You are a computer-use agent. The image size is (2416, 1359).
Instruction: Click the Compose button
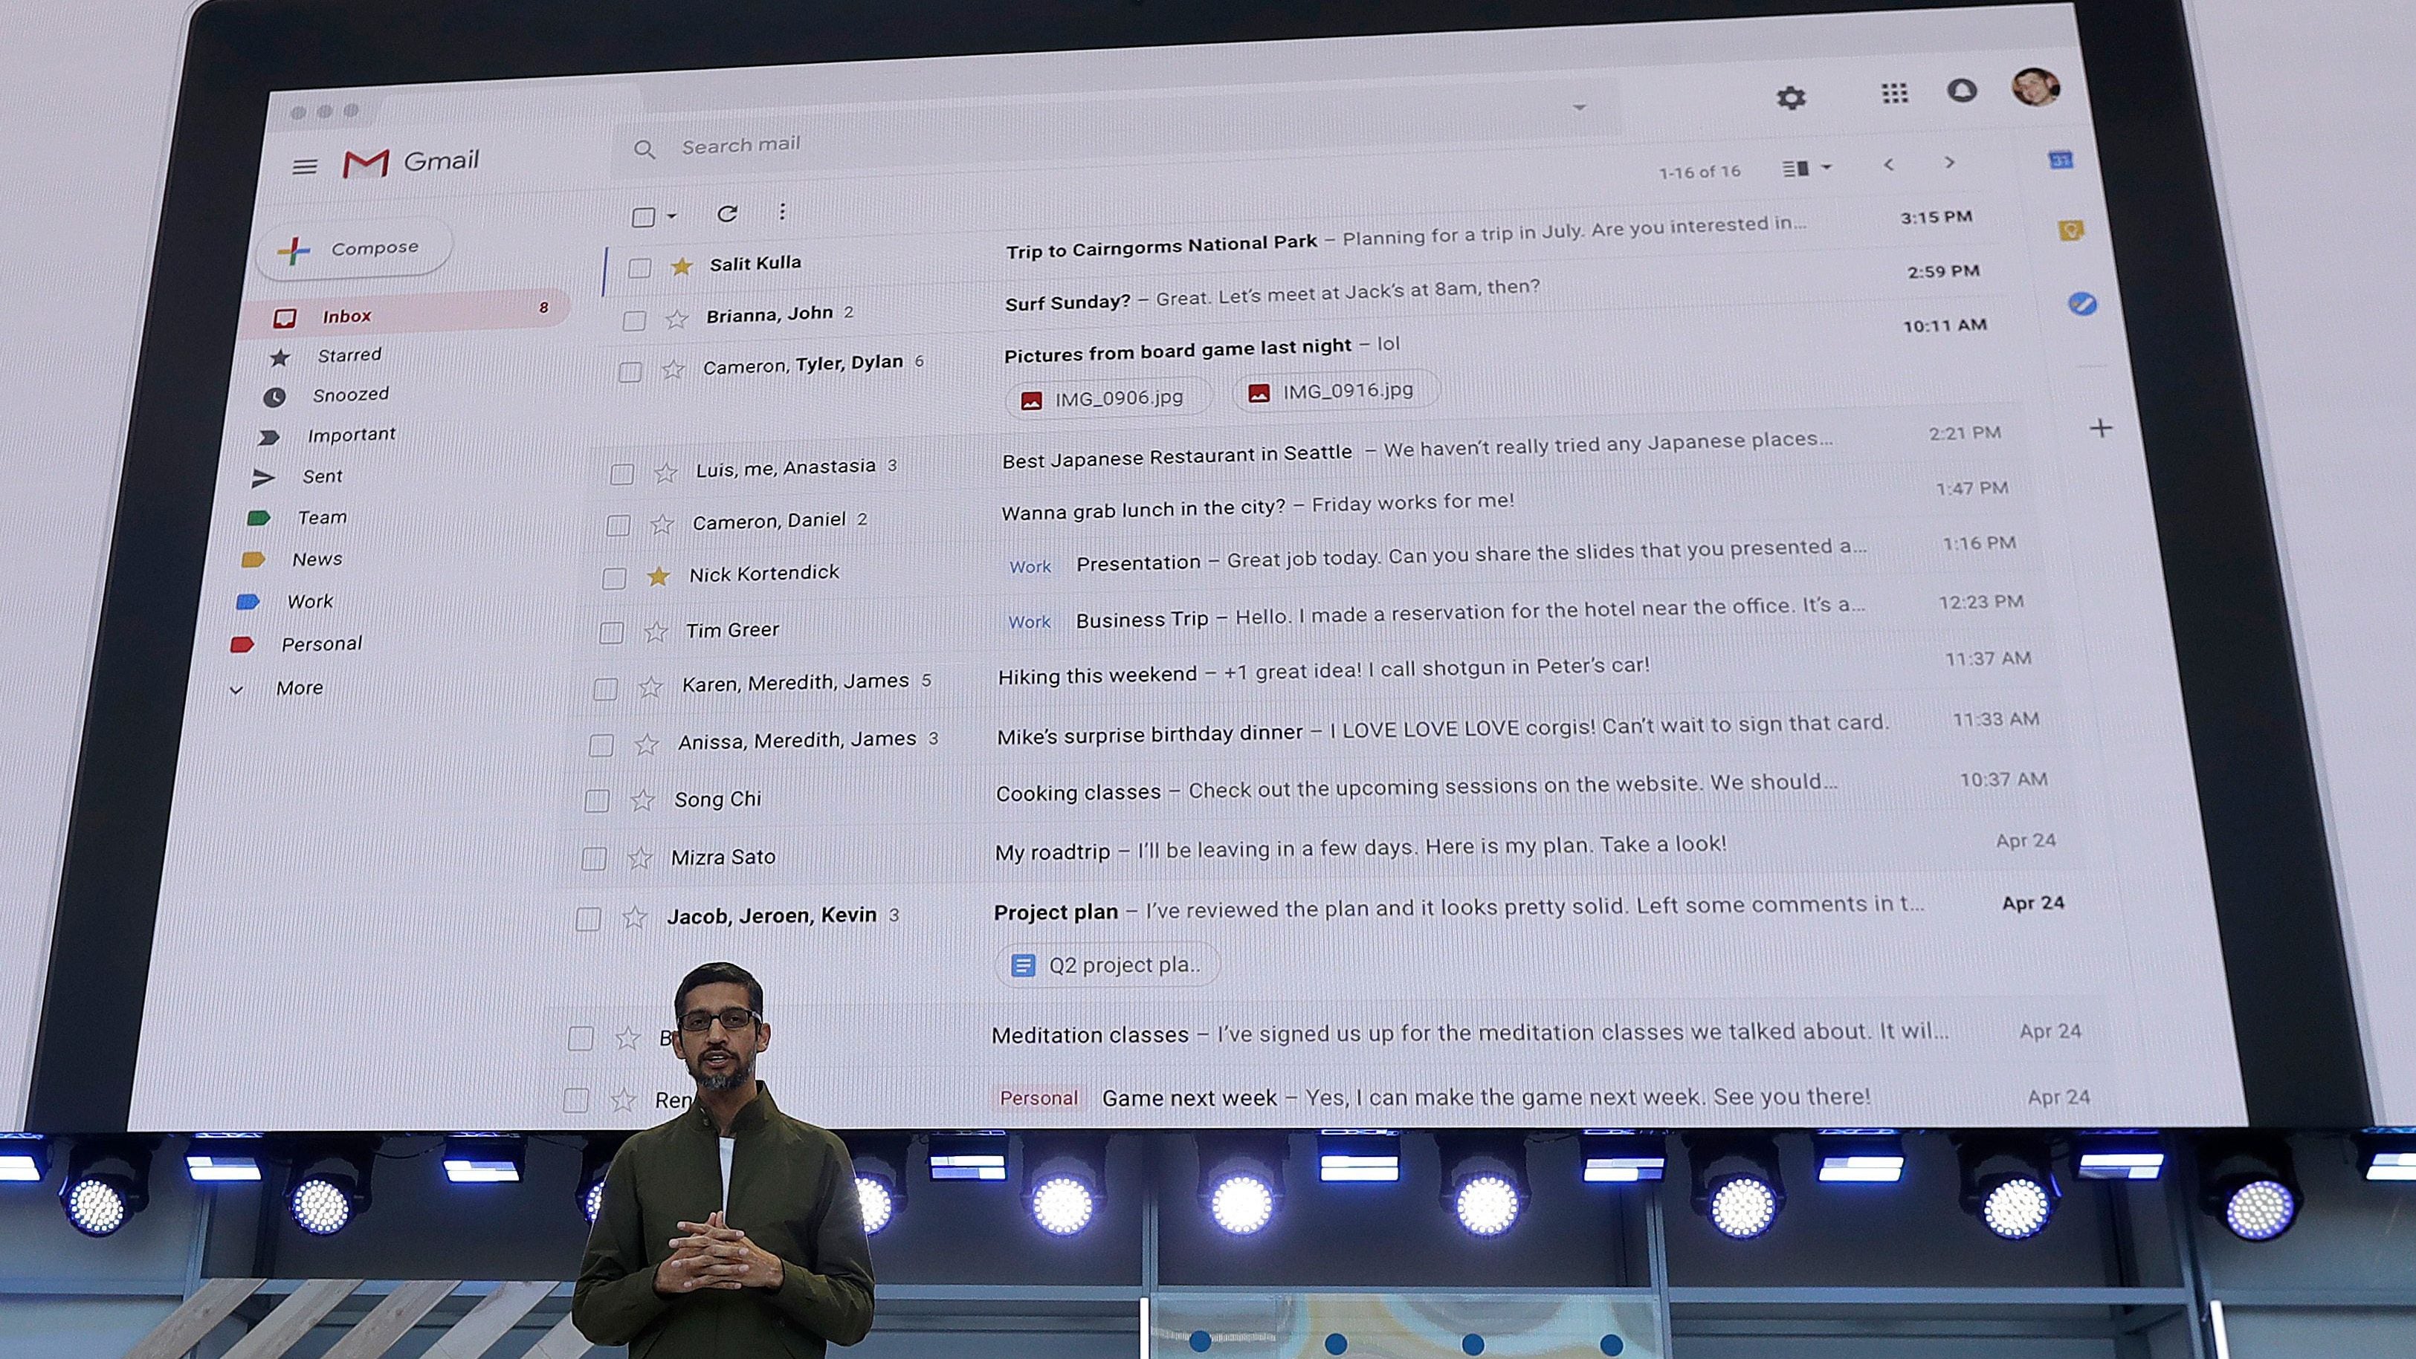(354, 250)
